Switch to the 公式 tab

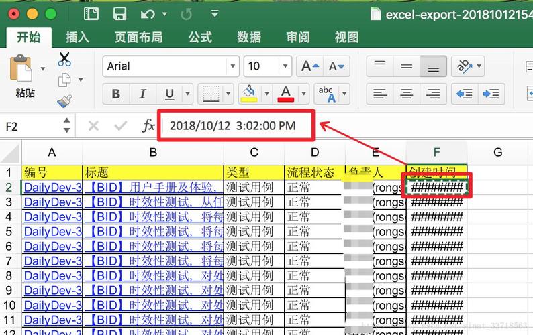click(x=201, y=38)
